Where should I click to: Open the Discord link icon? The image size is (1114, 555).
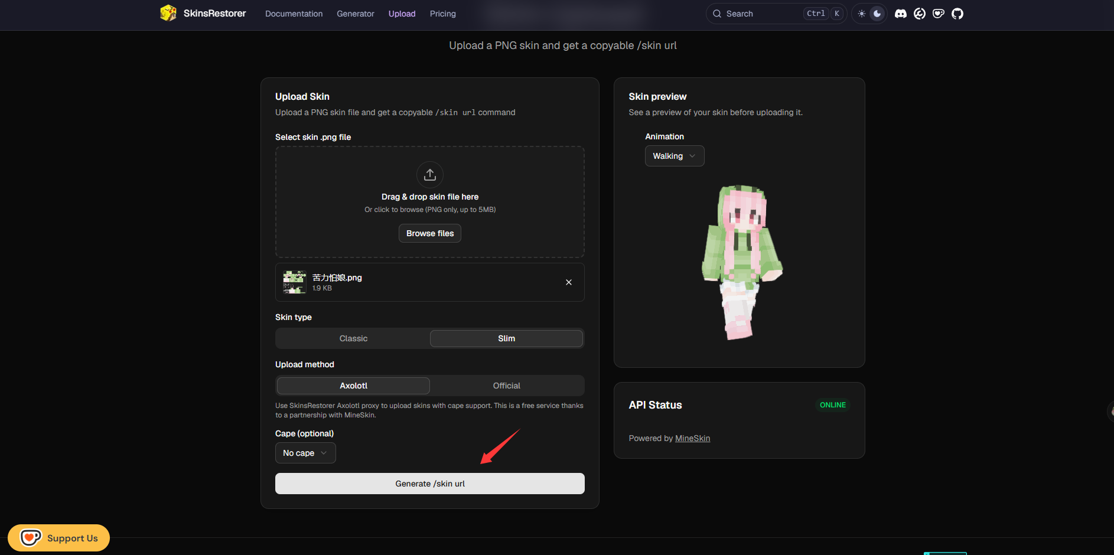coord(901,14)
